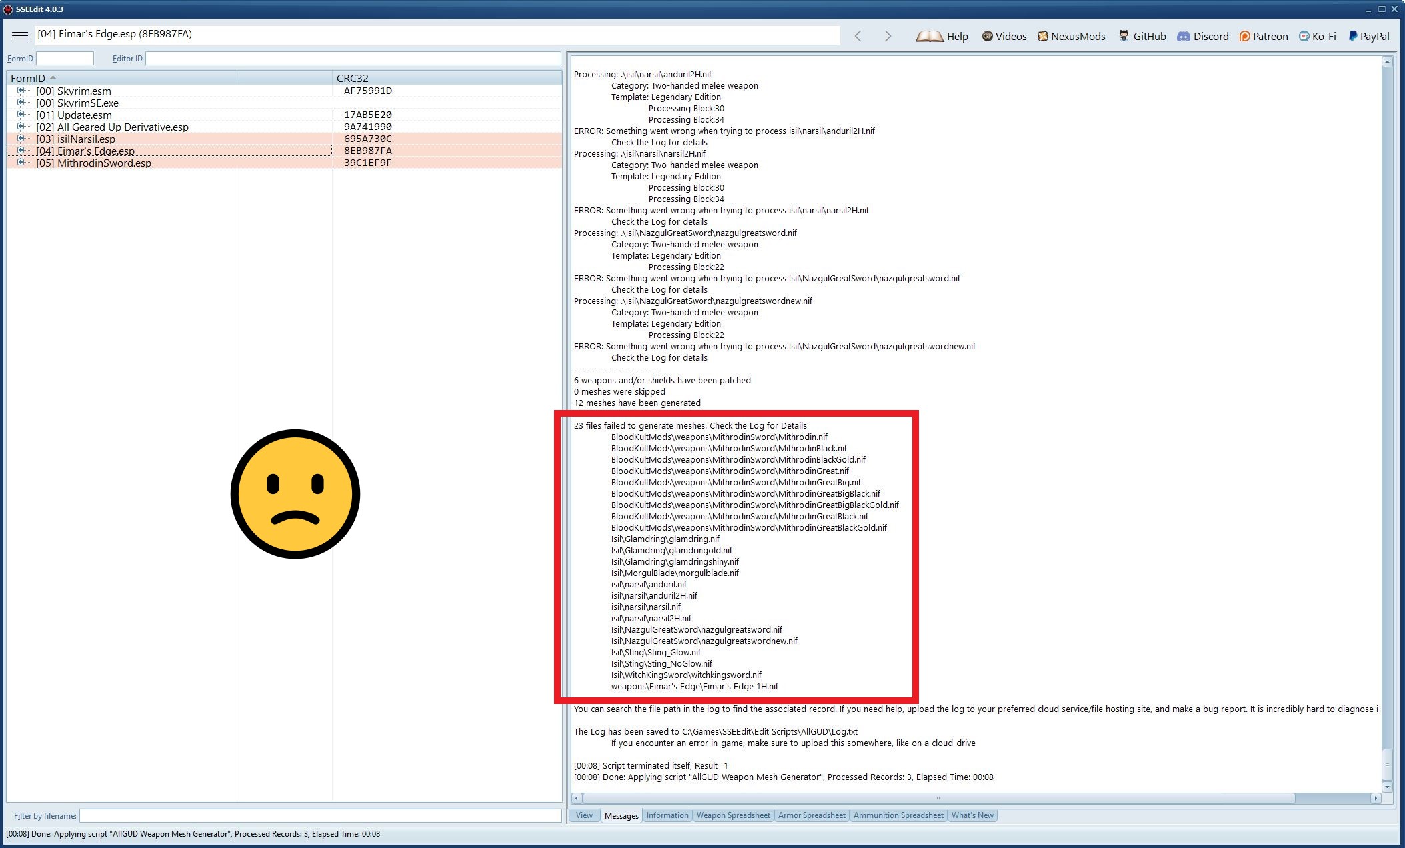Open the GitHub octocat icon

[x=1124, y=36]
